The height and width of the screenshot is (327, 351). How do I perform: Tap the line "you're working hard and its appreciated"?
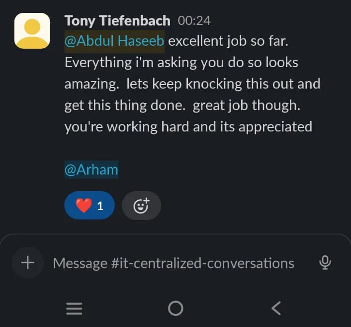(x=188, y=127)
